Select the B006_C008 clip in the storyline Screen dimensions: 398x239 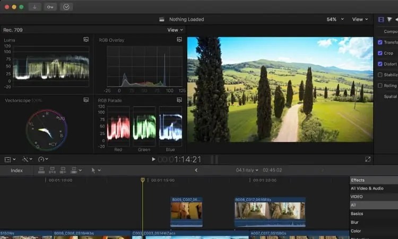[92, 235]
